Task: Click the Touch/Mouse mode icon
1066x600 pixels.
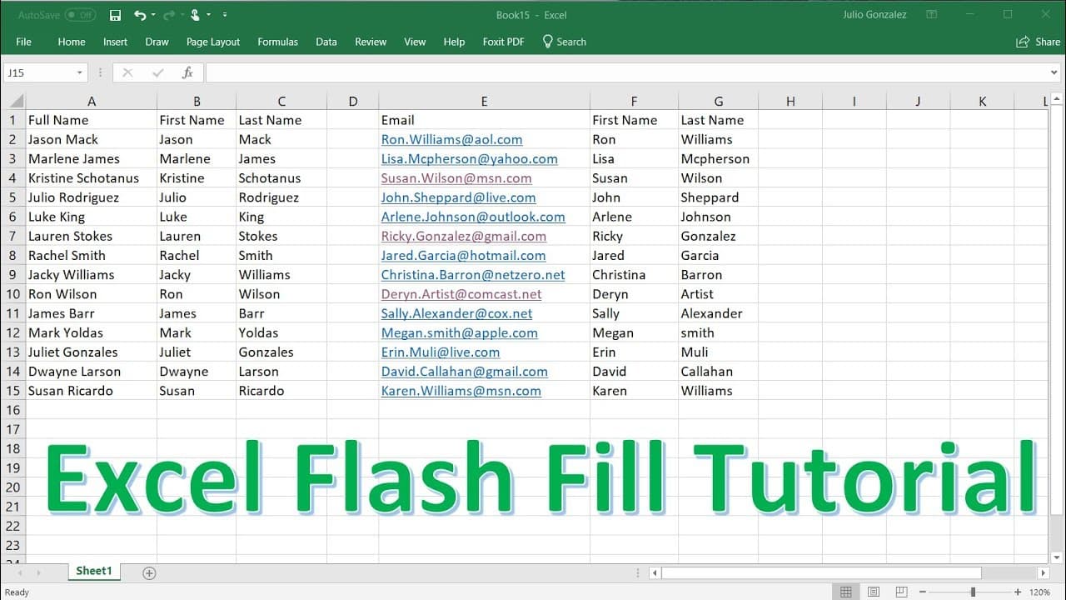Action: (195, 15)
